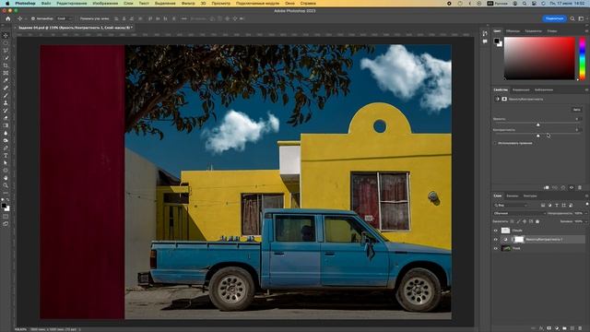Enable the use legacy checkbox in Properties

pos(495,143)
